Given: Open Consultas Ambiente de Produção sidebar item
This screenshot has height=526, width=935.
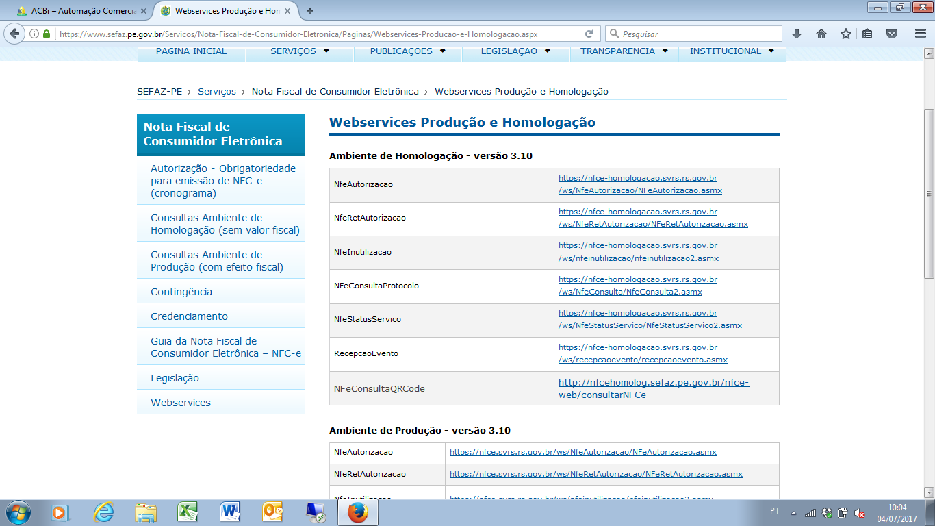Looking at the screenshot, I should click(217, 261).
